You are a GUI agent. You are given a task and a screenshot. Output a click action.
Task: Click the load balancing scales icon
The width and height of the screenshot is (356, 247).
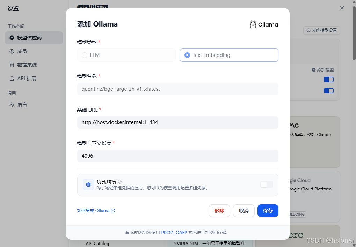88,185
